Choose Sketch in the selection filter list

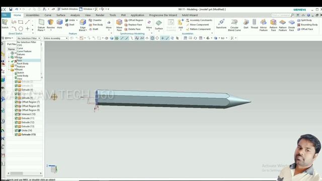click(x=29, y=72)
